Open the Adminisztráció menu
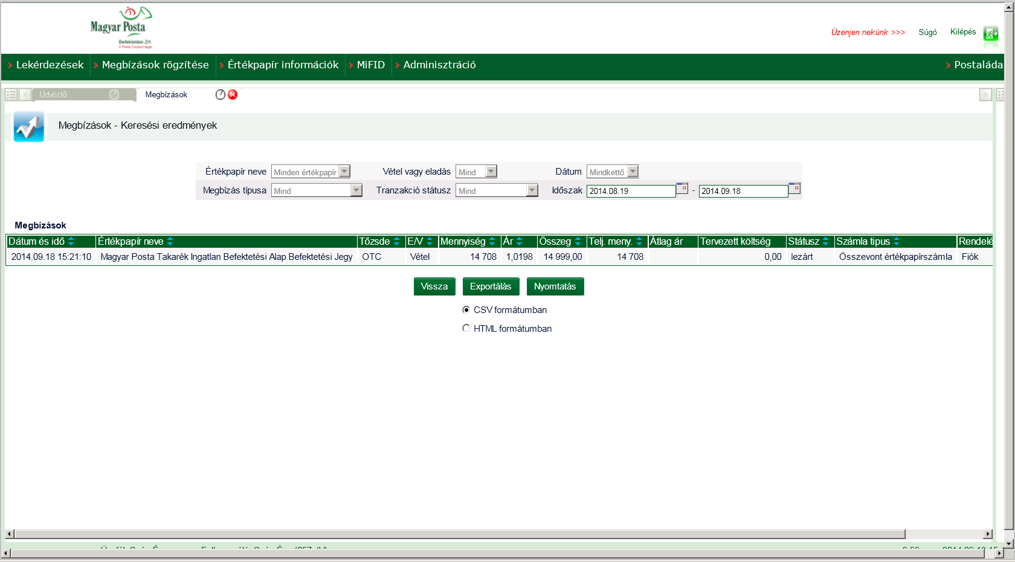The height and width of the screenshot is (562, 1015). click(439, 65)
